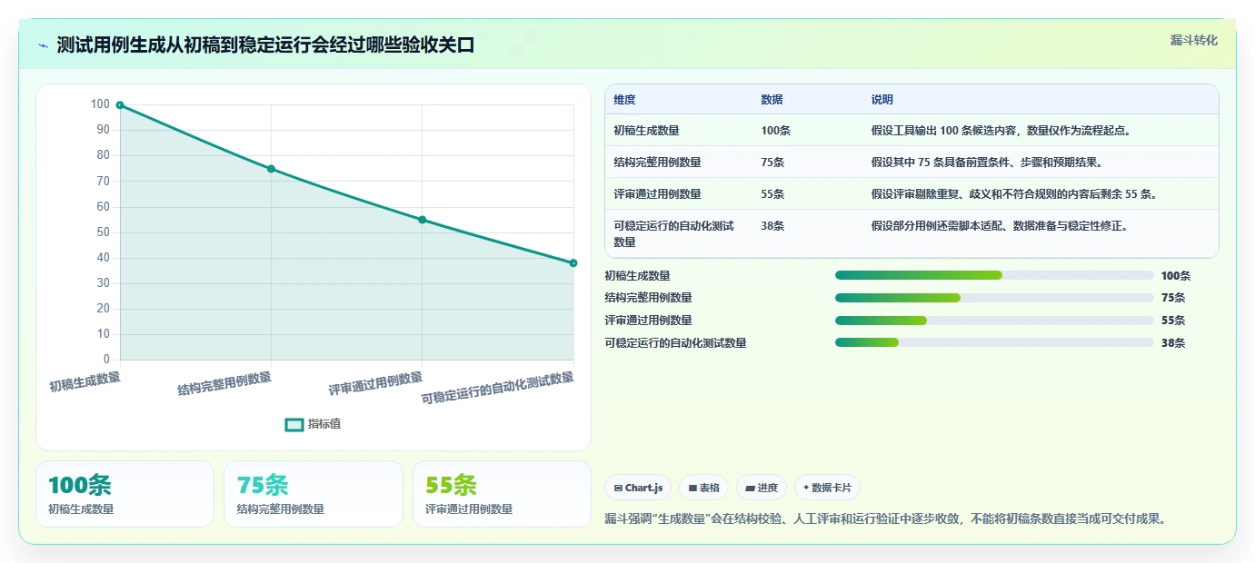The width and height of the screenshot is (1255, 563).
Task: Click the 初稿生成数量 x-axis label
Action: (x=85, y=381)
